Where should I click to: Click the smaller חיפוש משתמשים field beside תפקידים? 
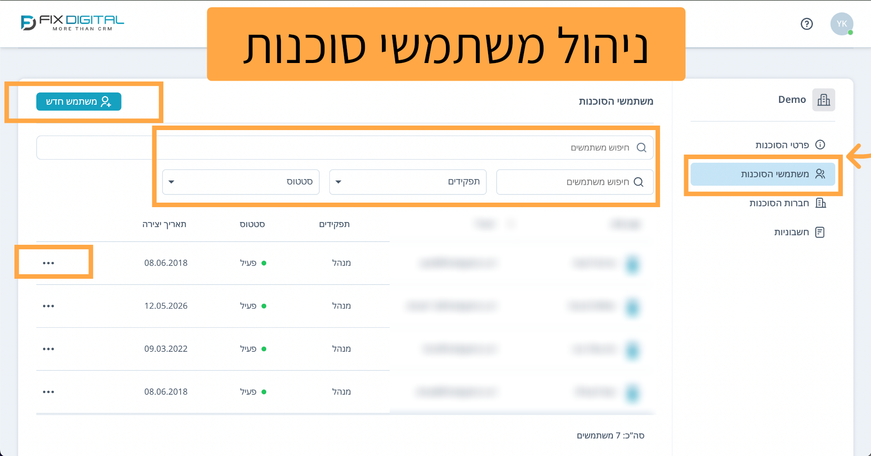pos(575,182)
